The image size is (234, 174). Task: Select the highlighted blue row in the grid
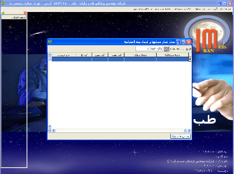point(120,59)
